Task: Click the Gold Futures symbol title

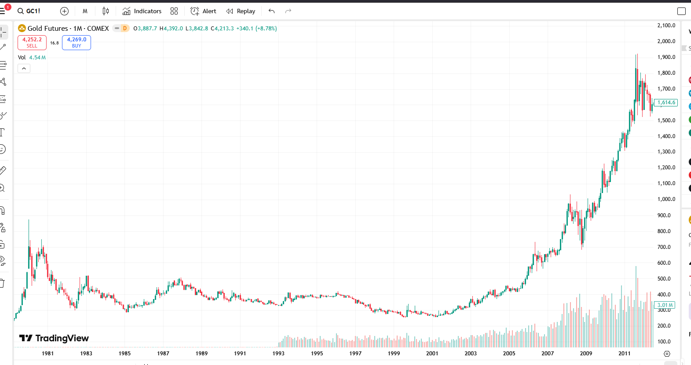Action: tap(68, 28)
